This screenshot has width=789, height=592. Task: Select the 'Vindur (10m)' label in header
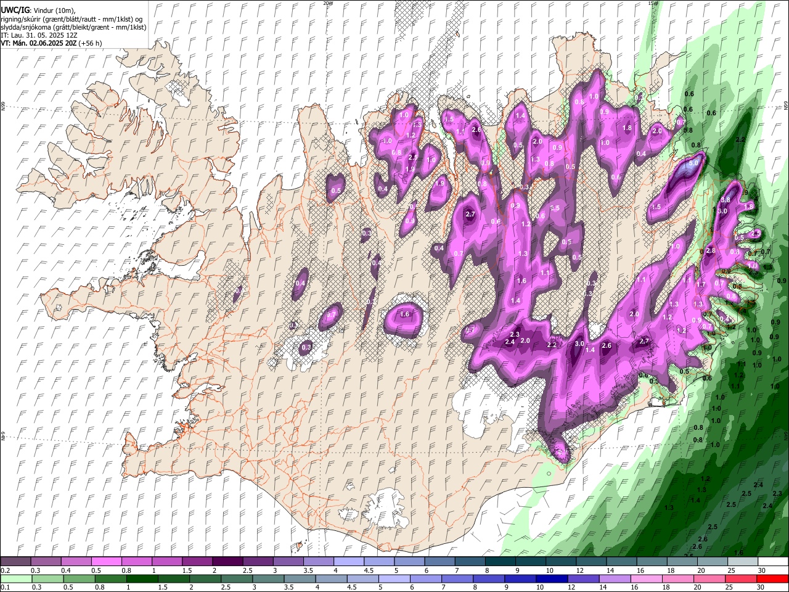54,10
